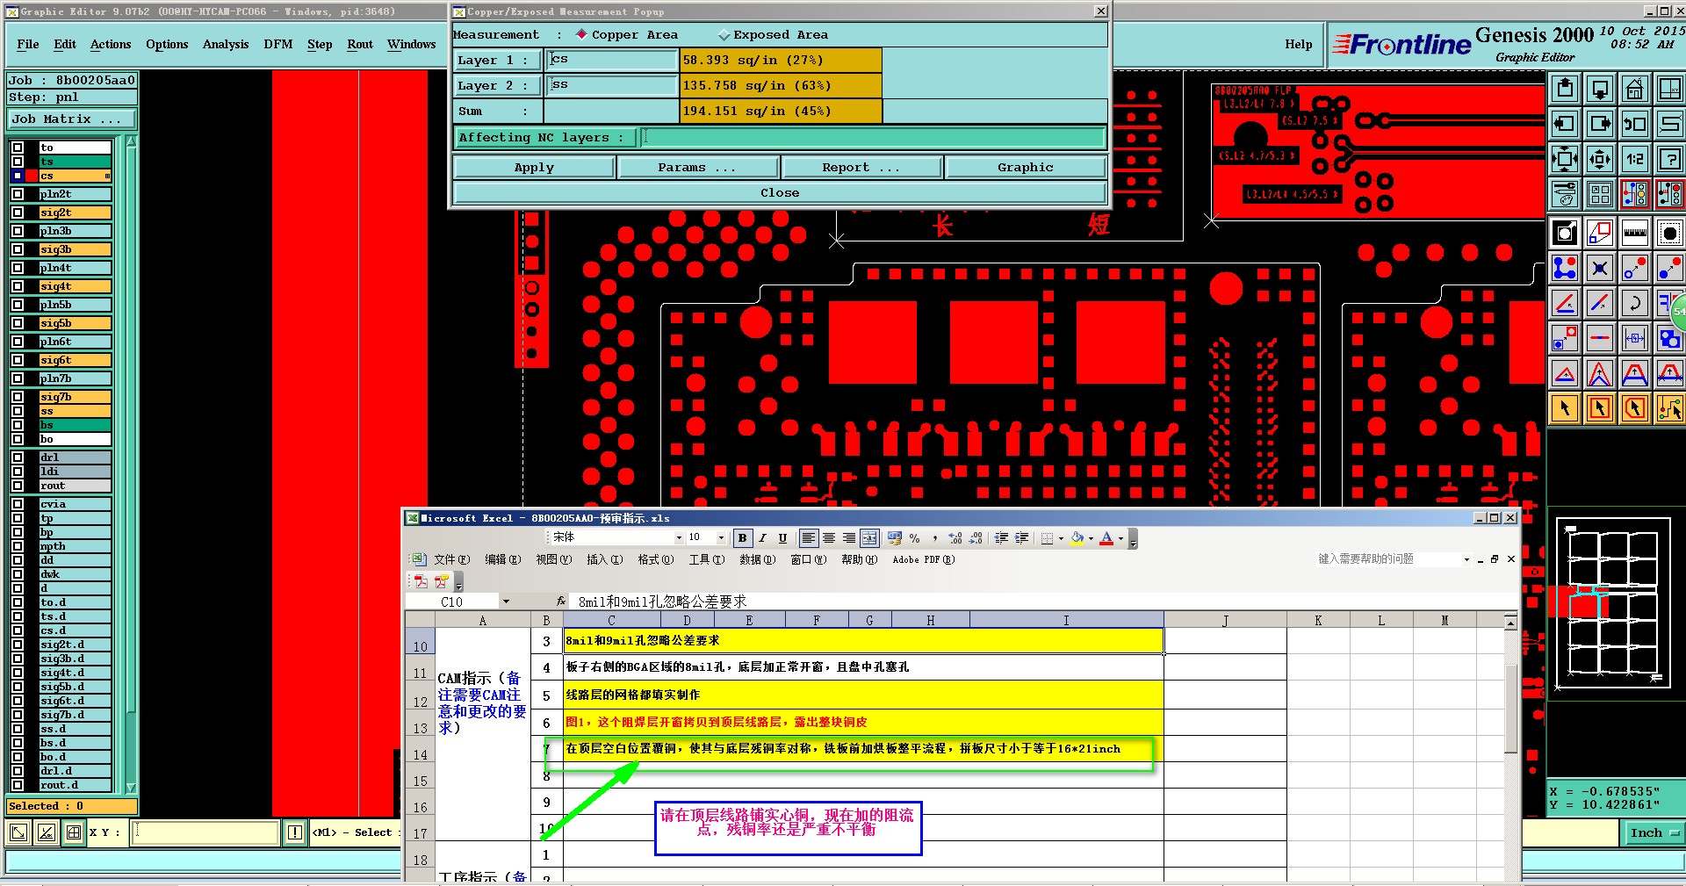Toggle the checkbox for layer 'pln2t'
The width and height of the screenshot is (1686, 886).
click(x=18, y=194)
